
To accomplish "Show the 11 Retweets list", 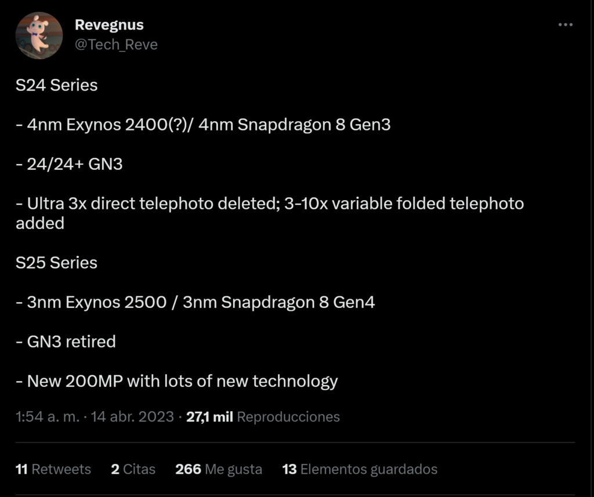I will [x=53, y=469].
